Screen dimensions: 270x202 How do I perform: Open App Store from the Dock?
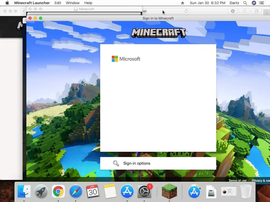(x=127, y=191)
